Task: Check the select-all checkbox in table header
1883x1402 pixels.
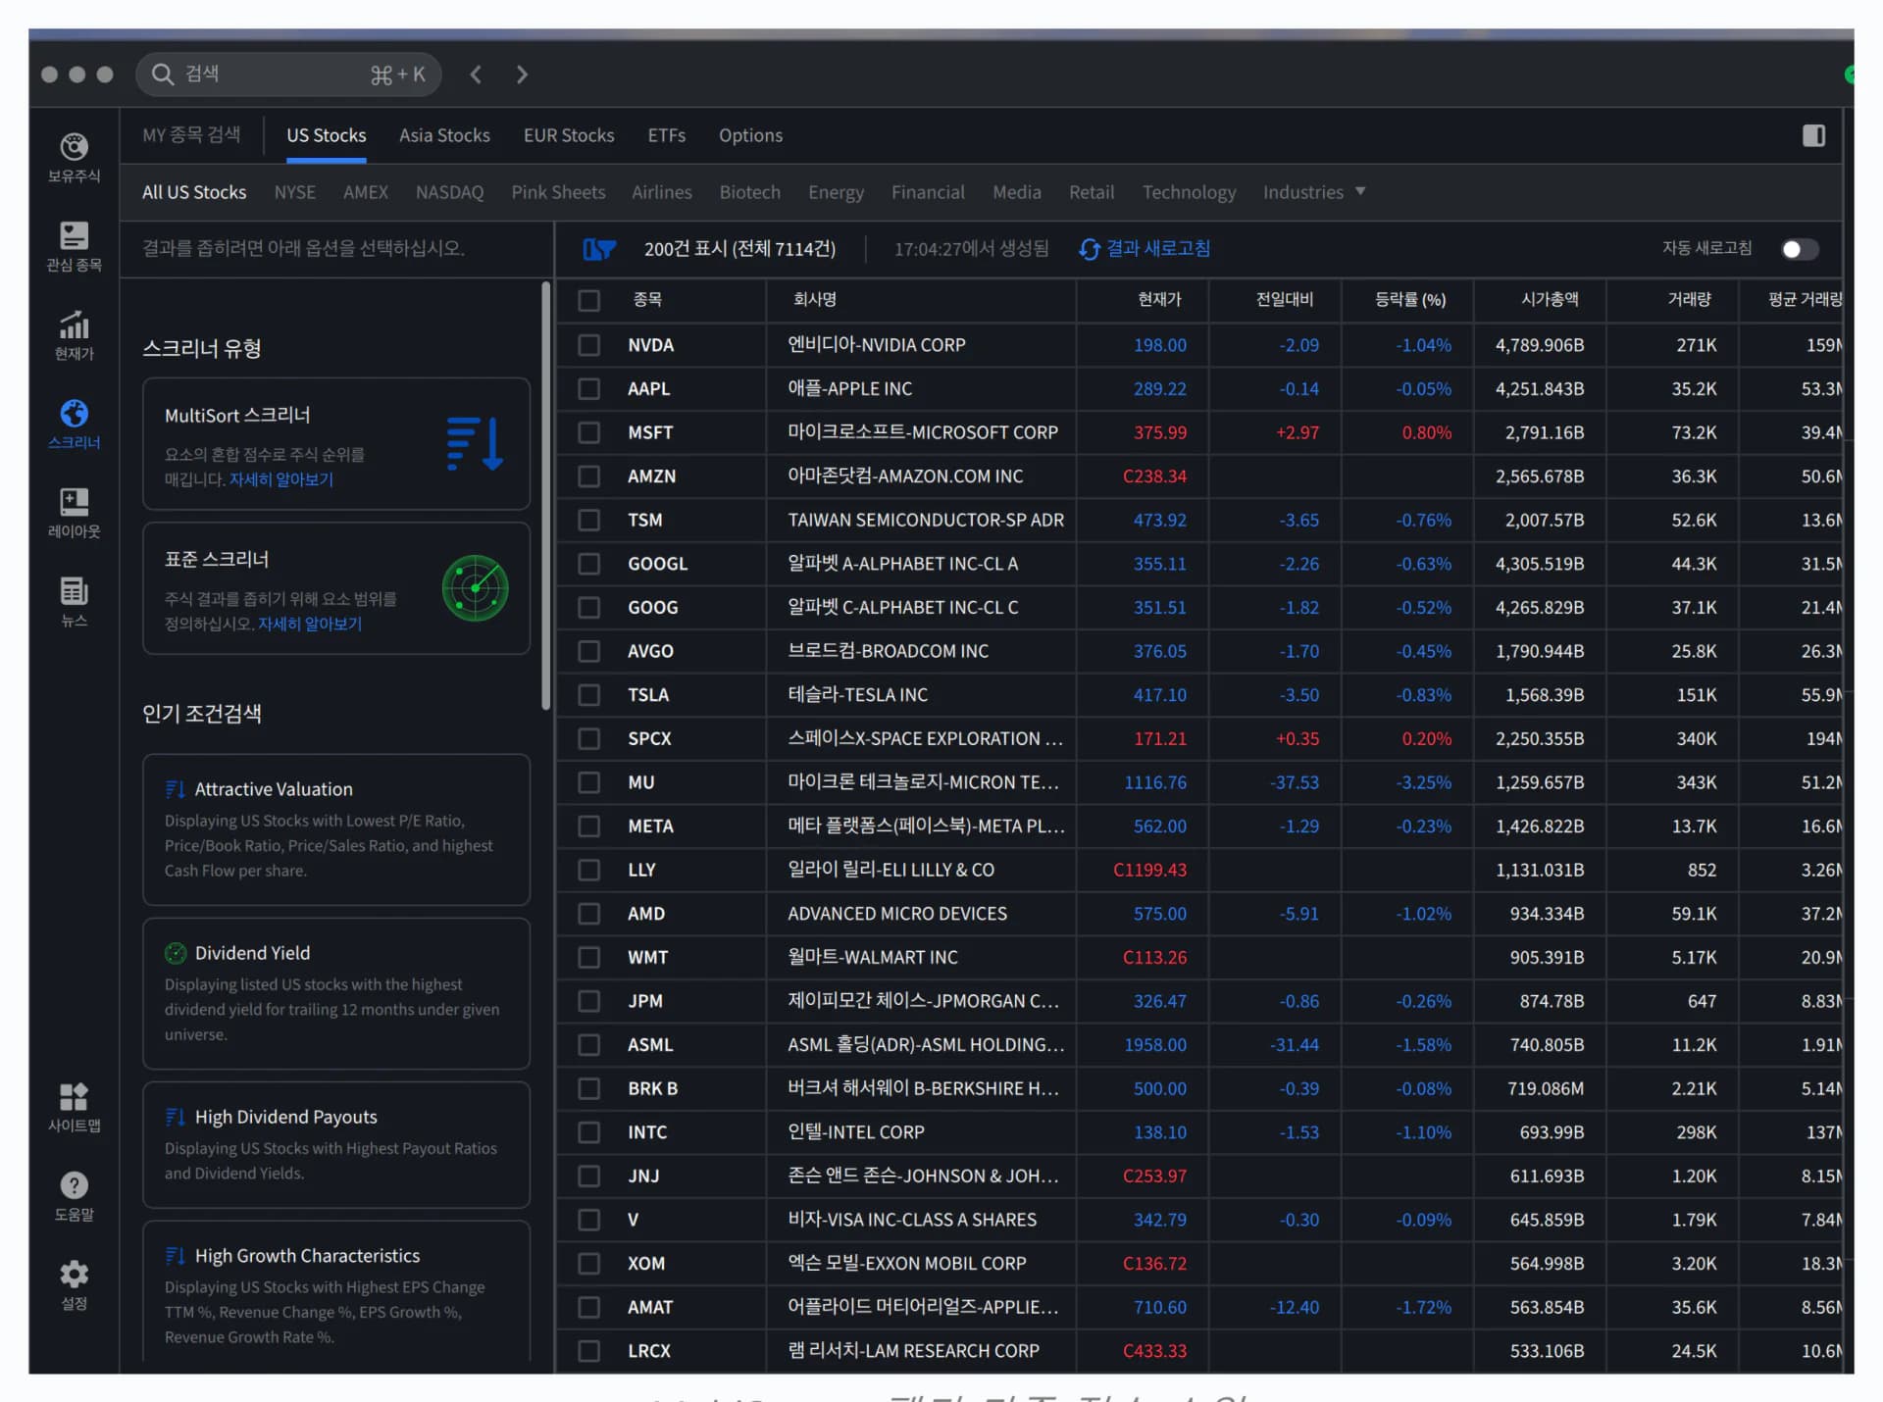Action: (588, 300)
